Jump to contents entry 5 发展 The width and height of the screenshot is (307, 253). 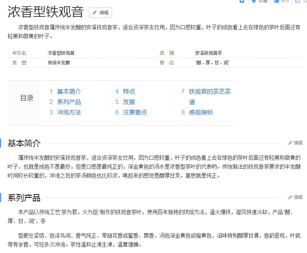129,102
